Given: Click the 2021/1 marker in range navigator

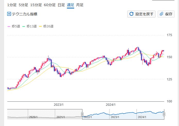Looking at the screenshot, I should pyautogui.click(x=61, y=117).
